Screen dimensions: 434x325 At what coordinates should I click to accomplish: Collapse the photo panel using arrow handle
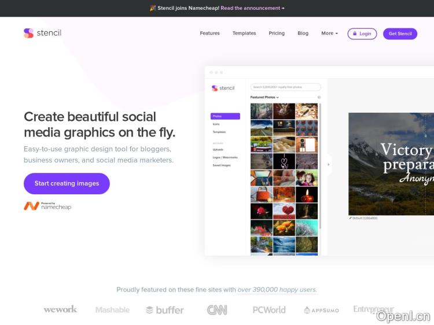coord(328,164)
